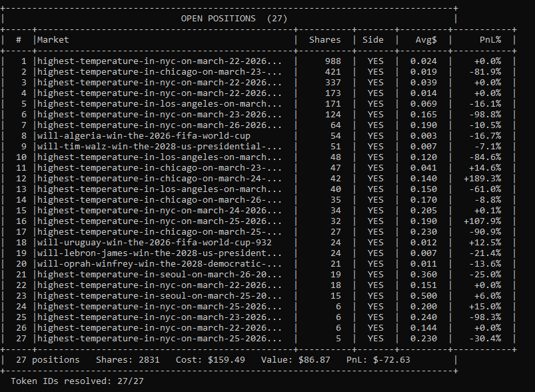This screenshot has width=535, height=392.
Task: Click the +107.9% PnL value
Action: 482,221
